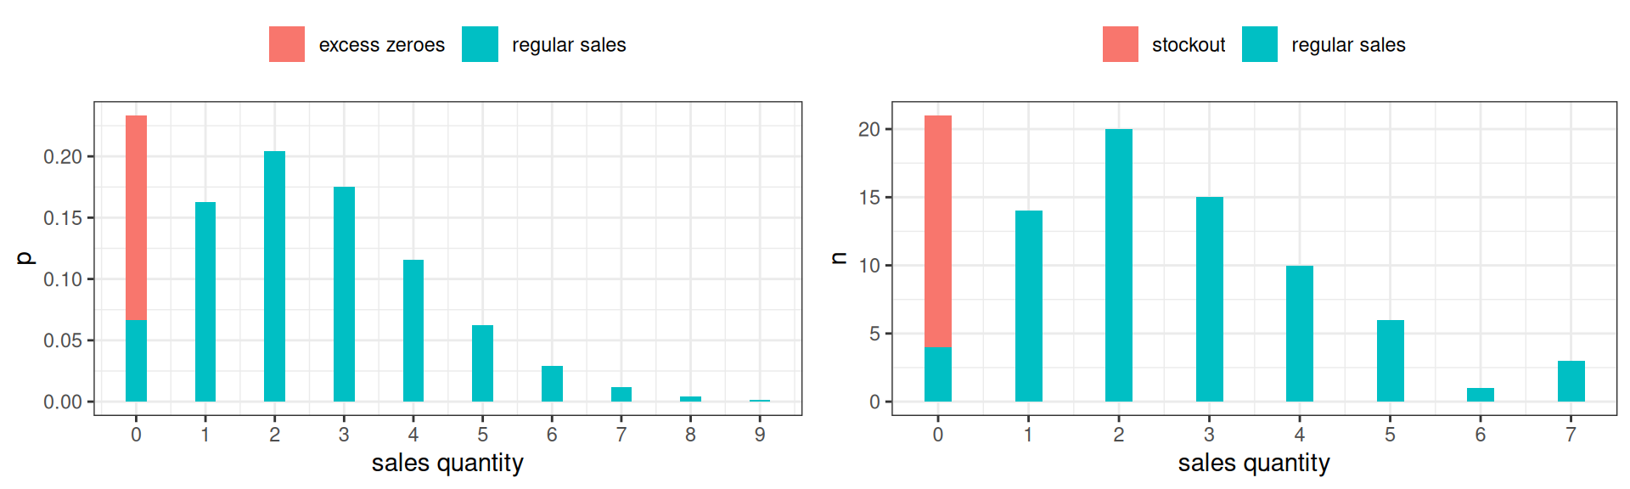
Task: Click the right chart's "sales quantity" axis title
Action: (x=1253, y=464)
